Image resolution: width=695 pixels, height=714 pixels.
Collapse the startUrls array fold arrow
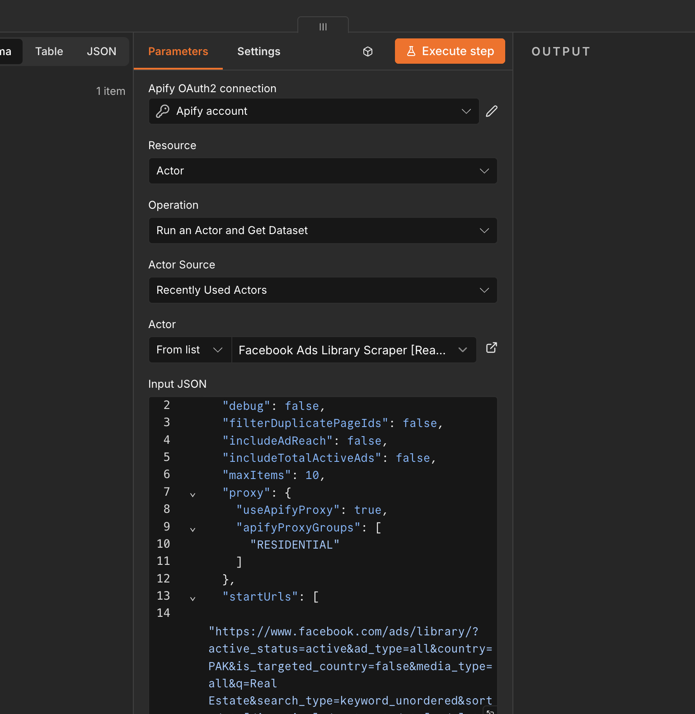pyautogui.click(x=193, y=599)
